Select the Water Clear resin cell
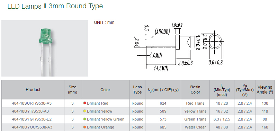Image resolution: width=277 pixels, height=133 pixels. coord(195,127)
